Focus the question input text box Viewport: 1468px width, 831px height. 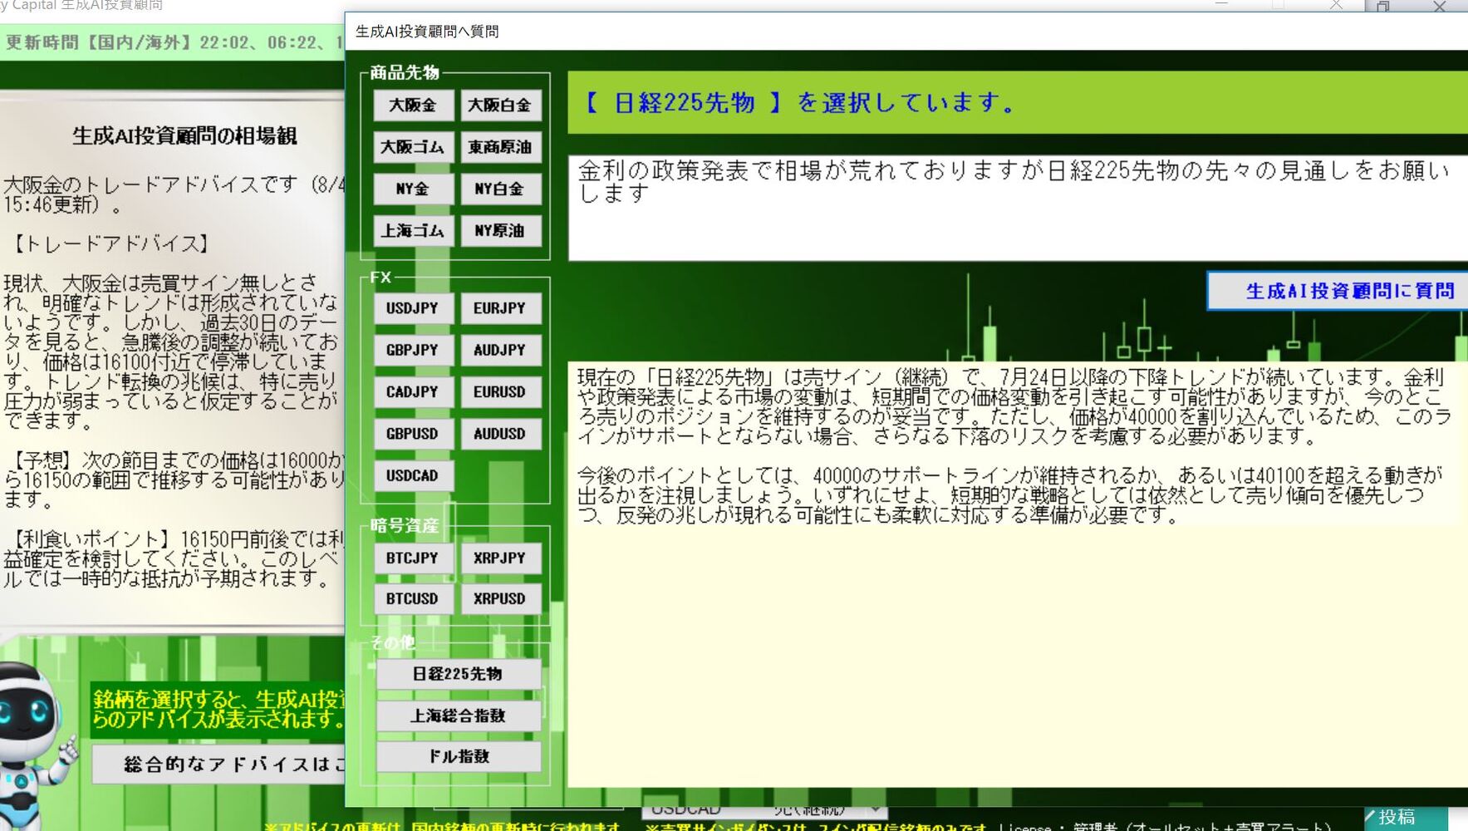tap(1018, 208)
